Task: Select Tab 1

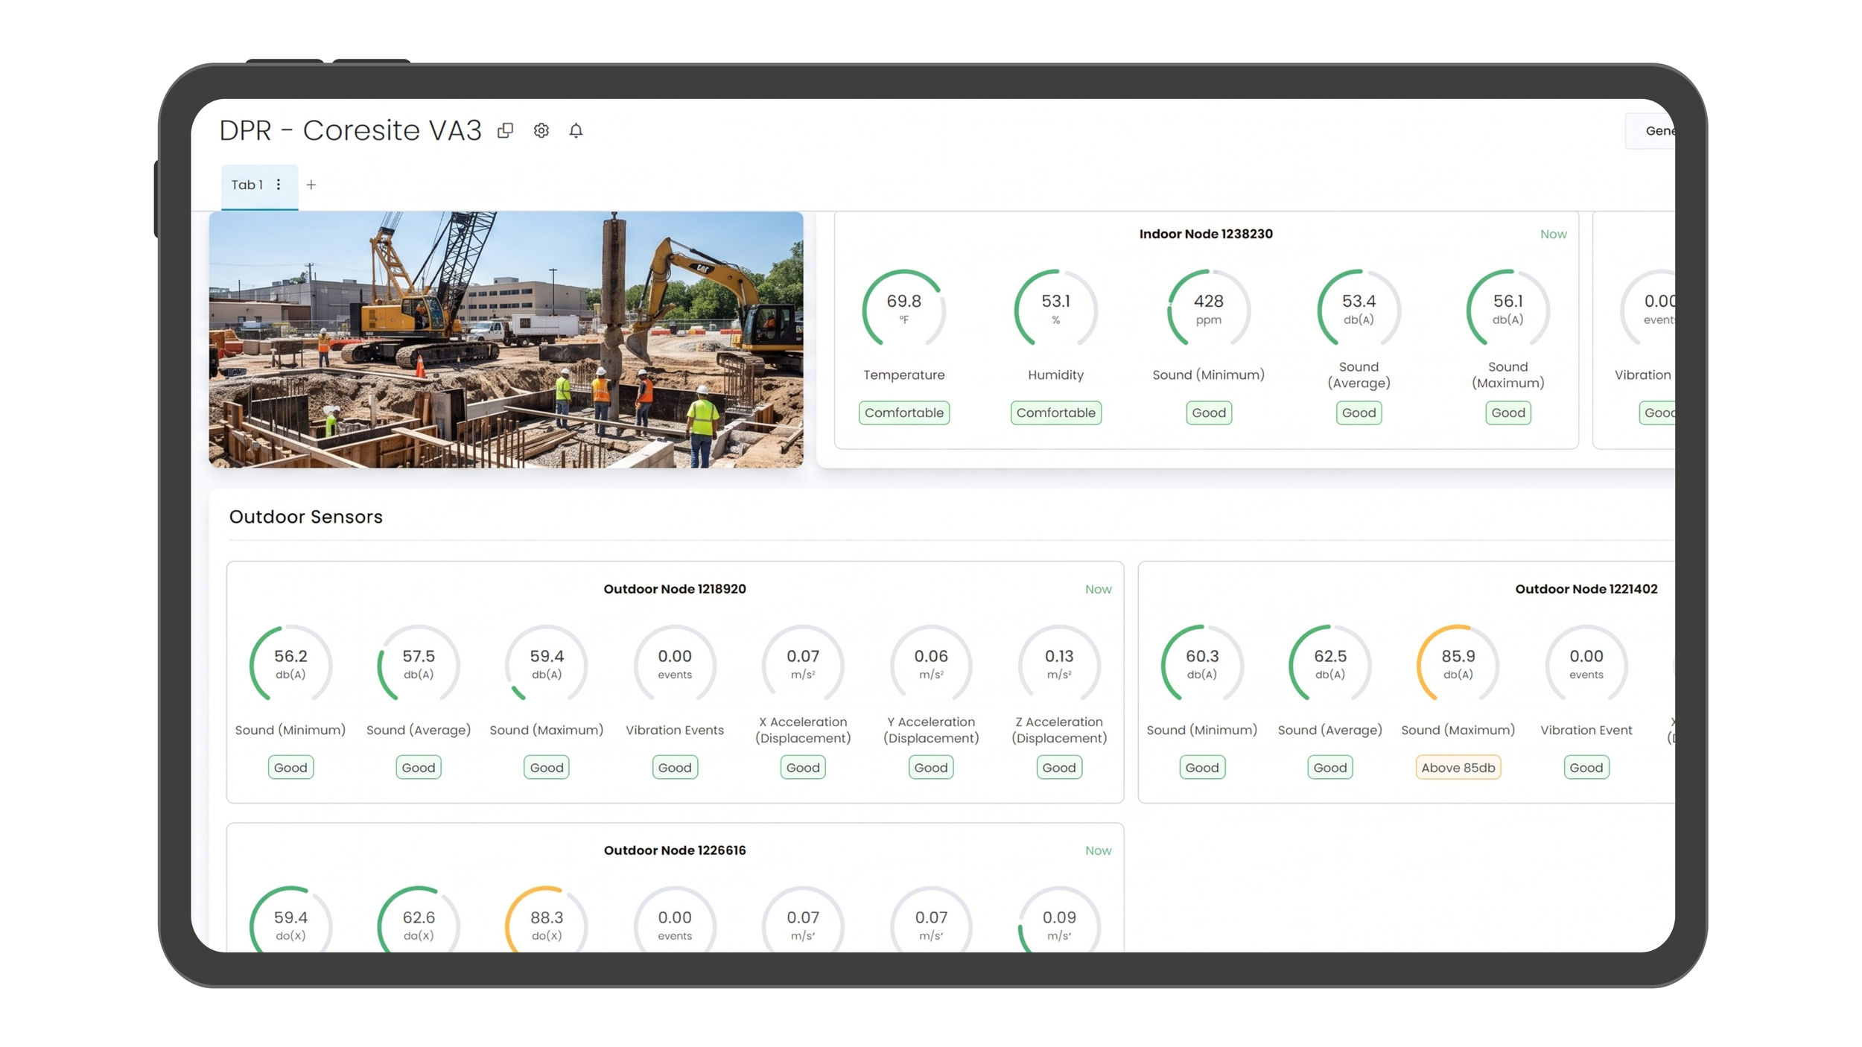Action: point(247,185)
